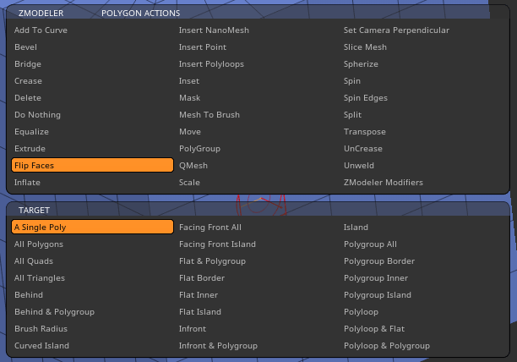Select the Extrude polygon action
Viewport: 517px width, 362px height.
click(30, 149)
